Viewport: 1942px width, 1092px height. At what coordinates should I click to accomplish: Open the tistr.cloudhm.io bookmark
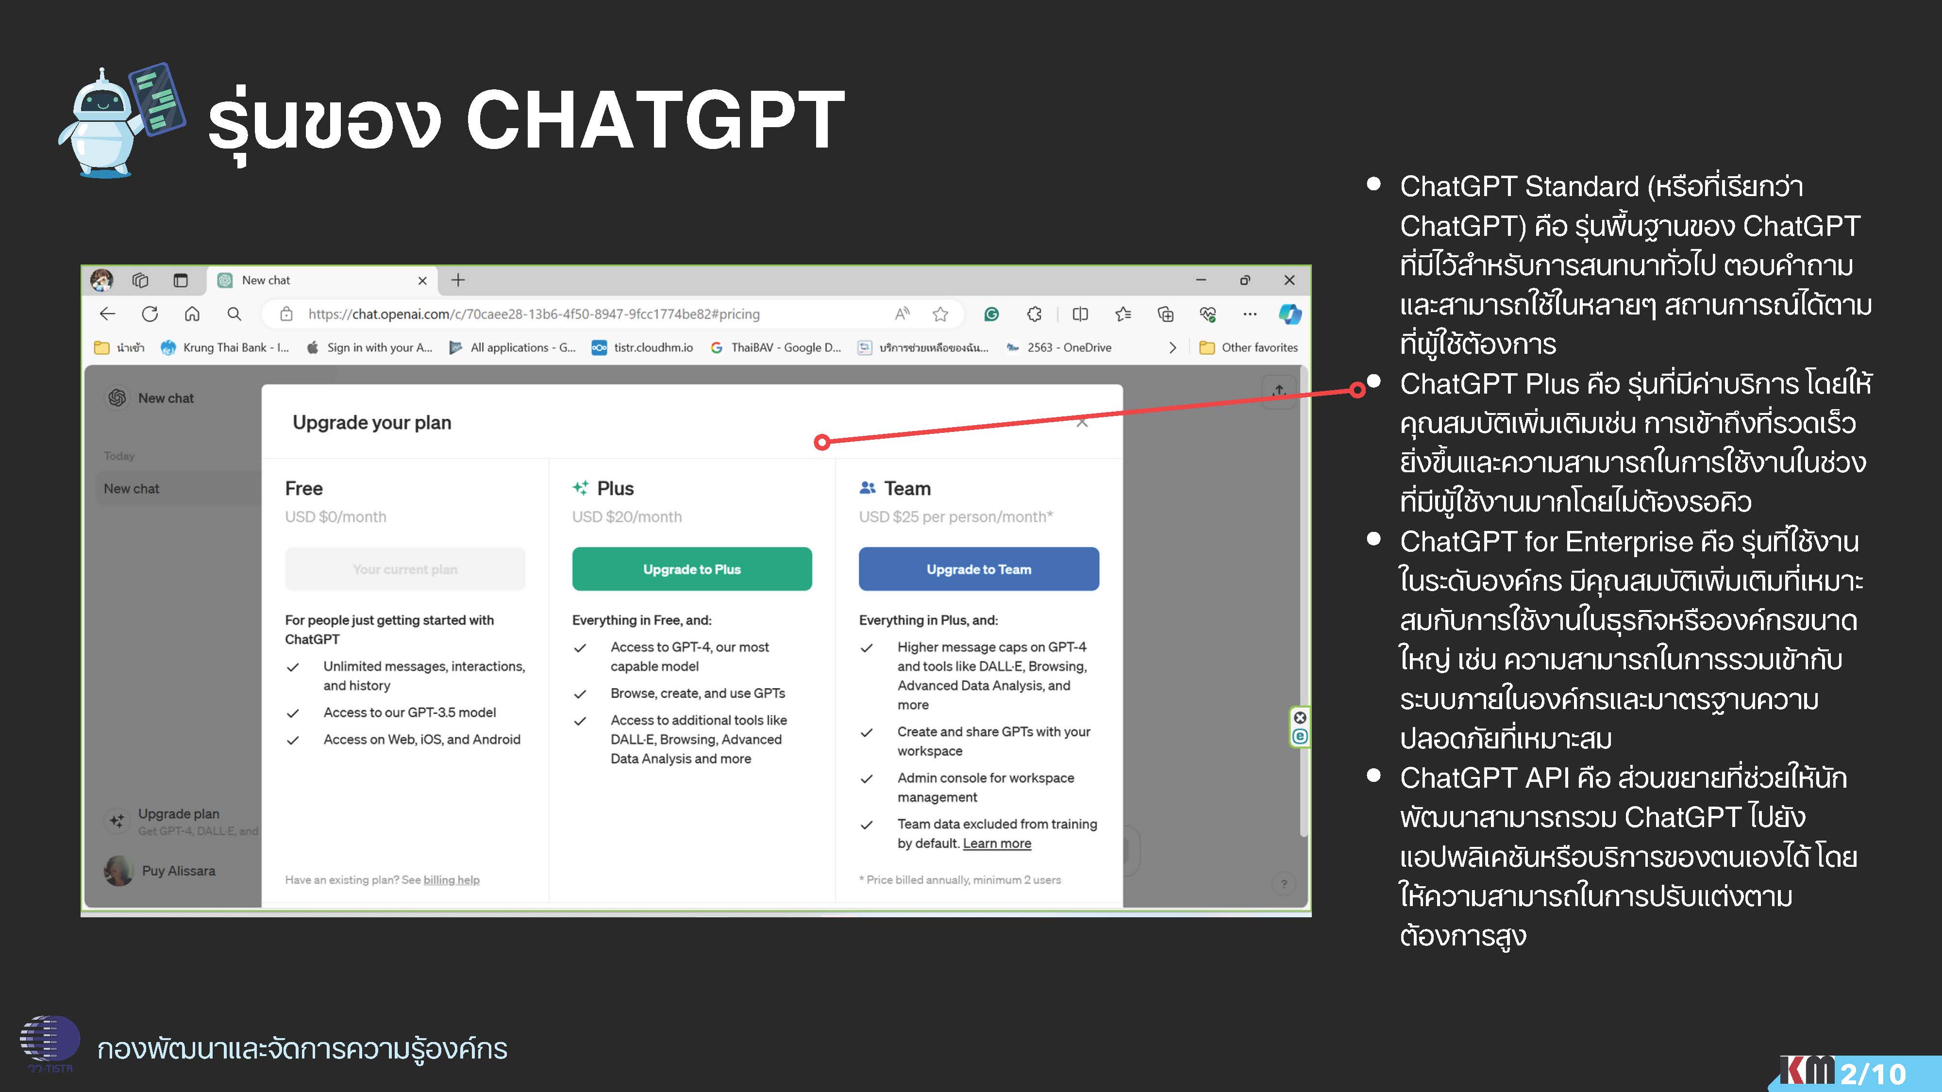tap(642, 347)
